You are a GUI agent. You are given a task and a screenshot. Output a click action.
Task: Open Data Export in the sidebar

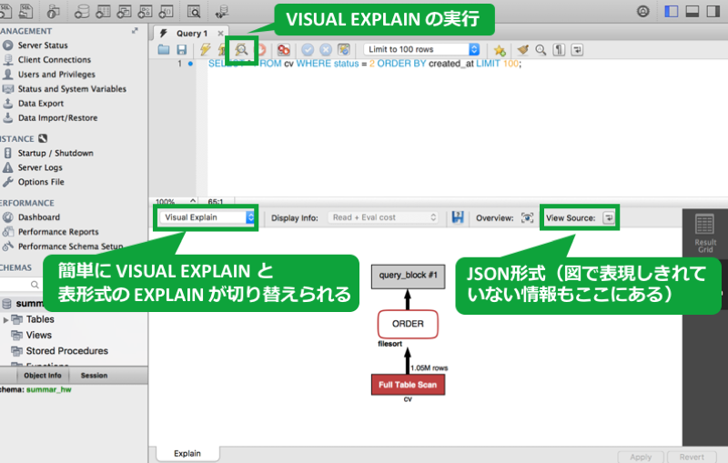(x=43, y=104)
